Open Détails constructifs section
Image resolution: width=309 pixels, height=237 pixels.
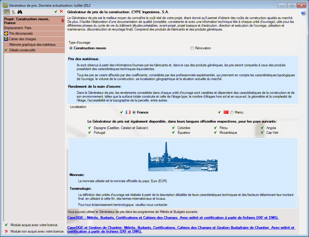click(x=34, y=50)
